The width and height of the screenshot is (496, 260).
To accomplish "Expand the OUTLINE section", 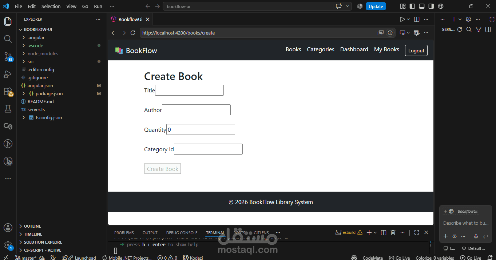I will (32, 226).
